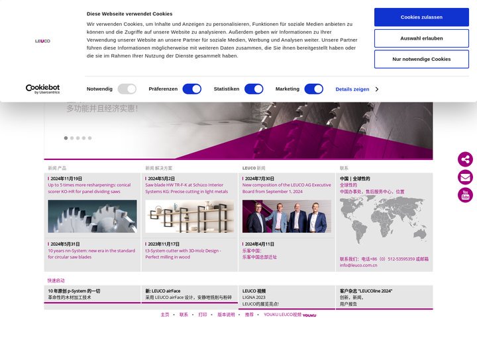Open t3-System cutter 3D-Holz article
Image resolution: width=477 pixels, height=357 pixels.
click(183, 254)
